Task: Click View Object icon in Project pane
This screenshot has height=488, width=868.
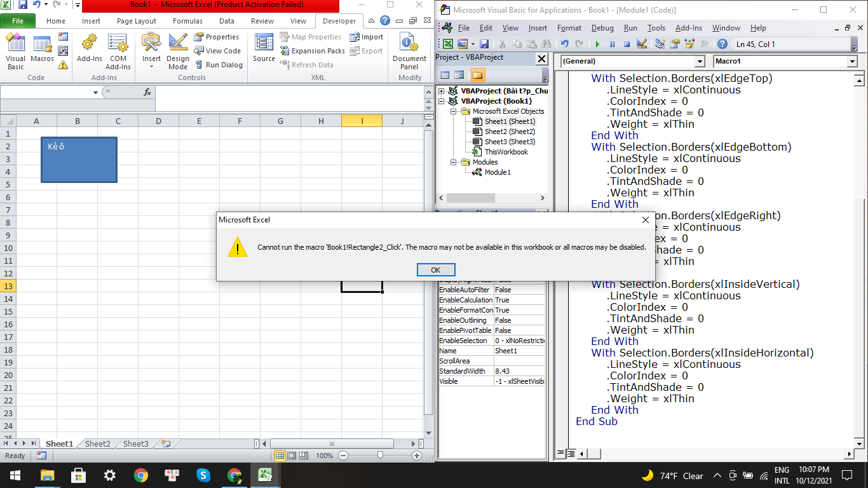Action: click(x=459, y=76)
